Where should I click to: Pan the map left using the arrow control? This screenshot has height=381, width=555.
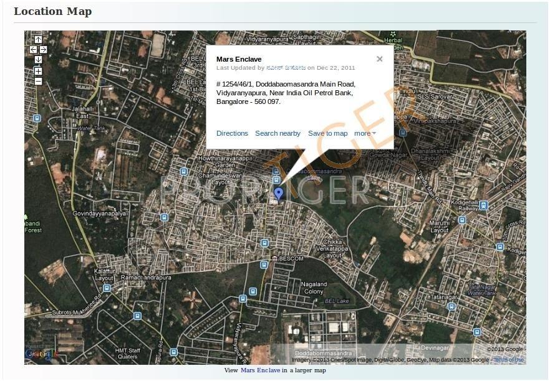click(x=32, y=50)
